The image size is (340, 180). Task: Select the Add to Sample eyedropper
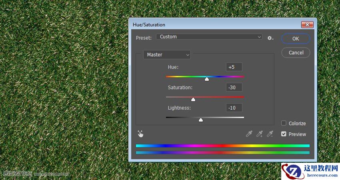pyautogui.click(x=260, y=134)
